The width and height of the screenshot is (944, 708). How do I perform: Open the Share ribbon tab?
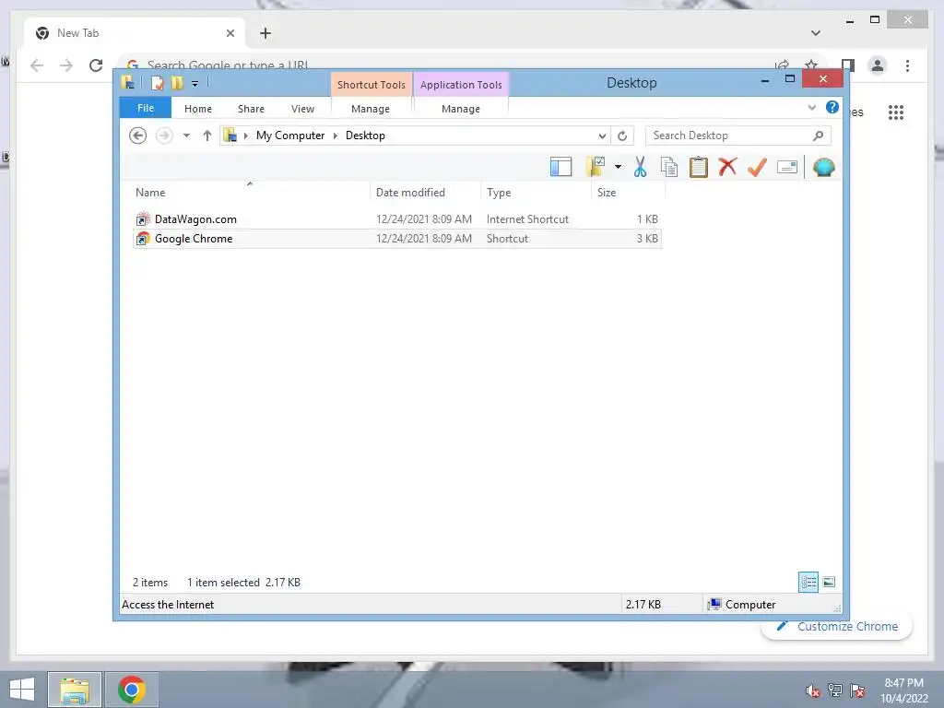tap(251, 109)
